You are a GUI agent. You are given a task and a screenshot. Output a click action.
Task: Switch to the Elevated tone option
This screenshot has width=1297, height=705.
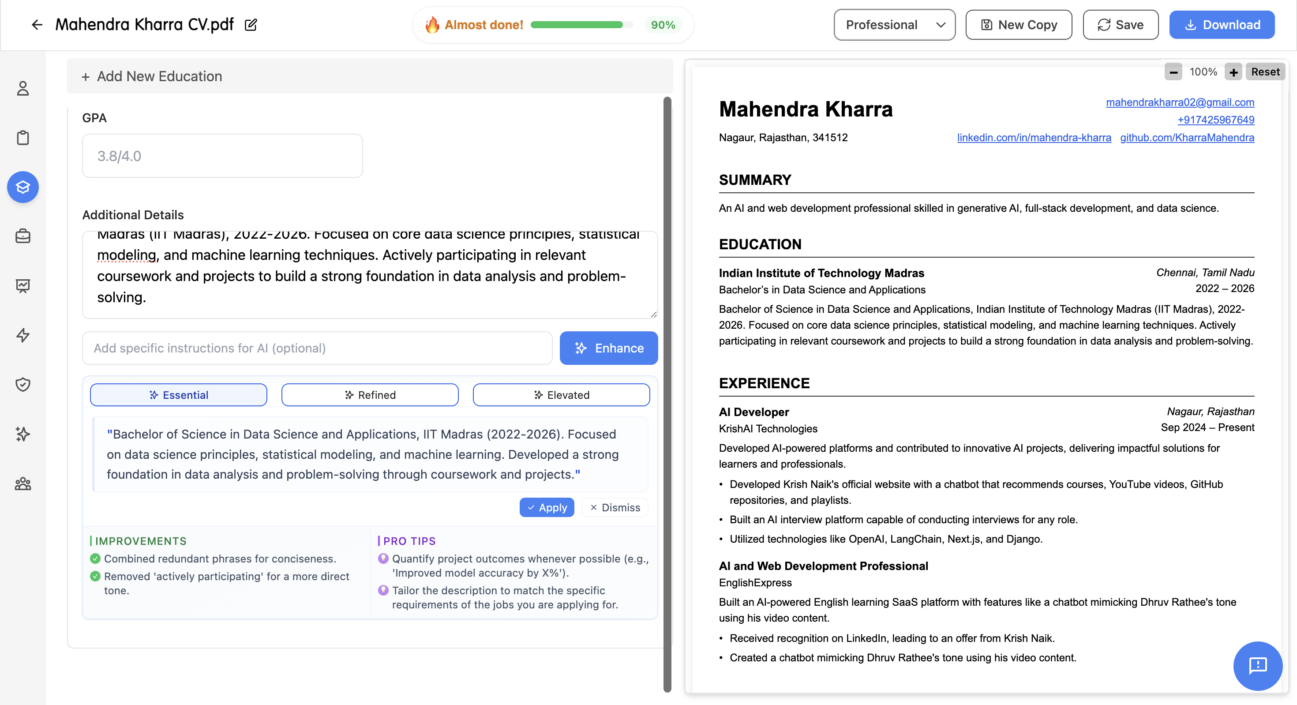pyautogui.click(x=561, y=395)
